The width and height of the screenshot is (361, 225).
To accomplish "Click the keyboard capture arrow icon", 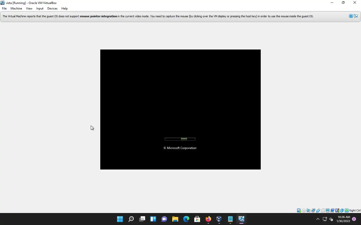I will (x=347, y=210).
